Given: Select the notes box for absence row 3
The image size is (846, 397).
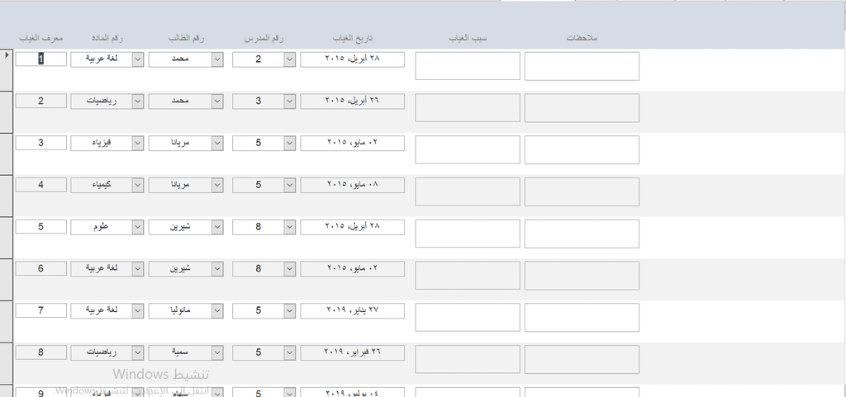Looking at the screenshot, I should click(582, 149).
